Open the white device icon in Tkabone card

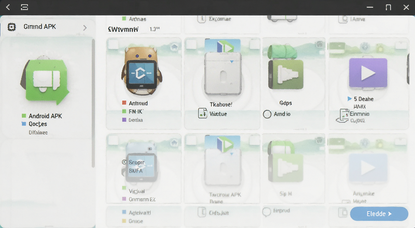point(223,74)
